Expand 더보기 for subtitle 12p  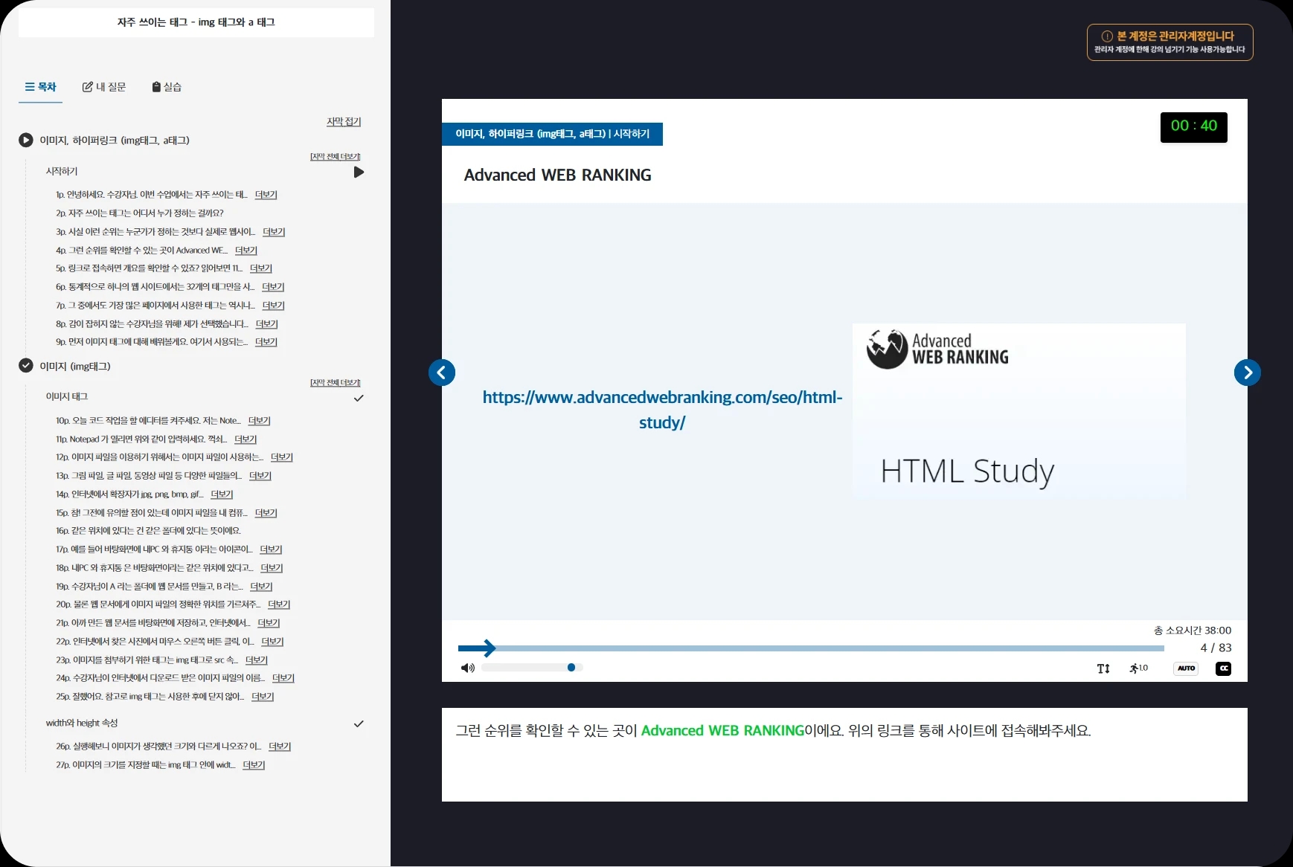[282, 457]
